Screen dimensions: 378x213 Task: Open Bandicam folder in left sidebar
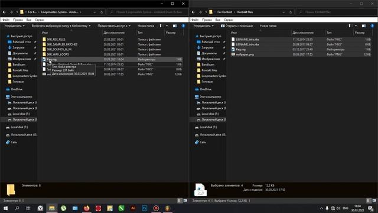pos(19,64)
